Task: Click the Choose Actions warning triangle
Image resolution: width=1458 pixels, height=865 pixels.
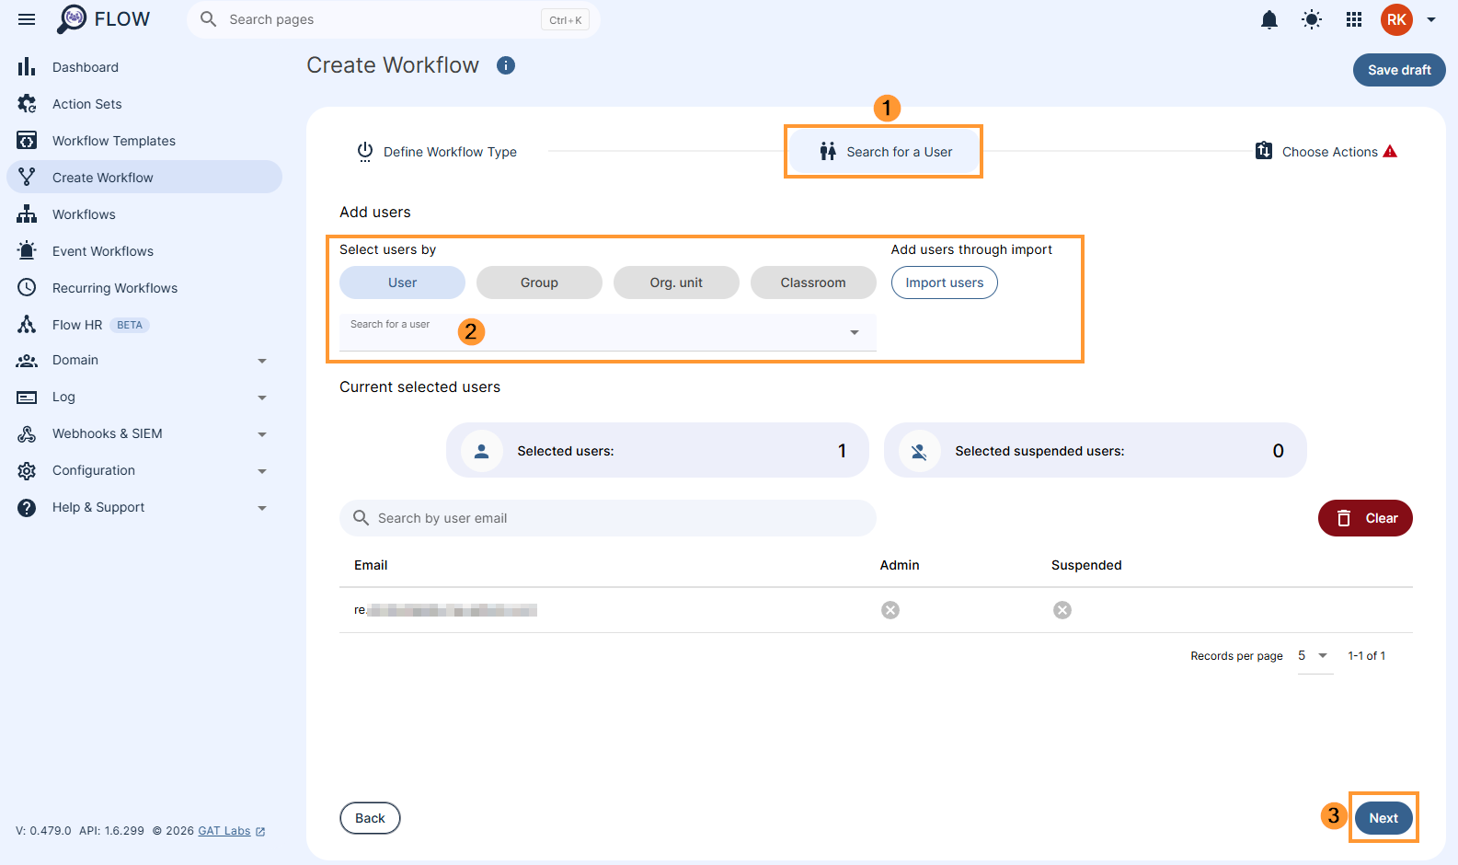Action: coord(1390,152)
